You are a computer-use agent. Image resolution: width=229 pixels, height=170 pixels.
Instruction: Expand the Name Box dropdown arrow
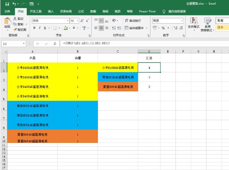[24, 44]
